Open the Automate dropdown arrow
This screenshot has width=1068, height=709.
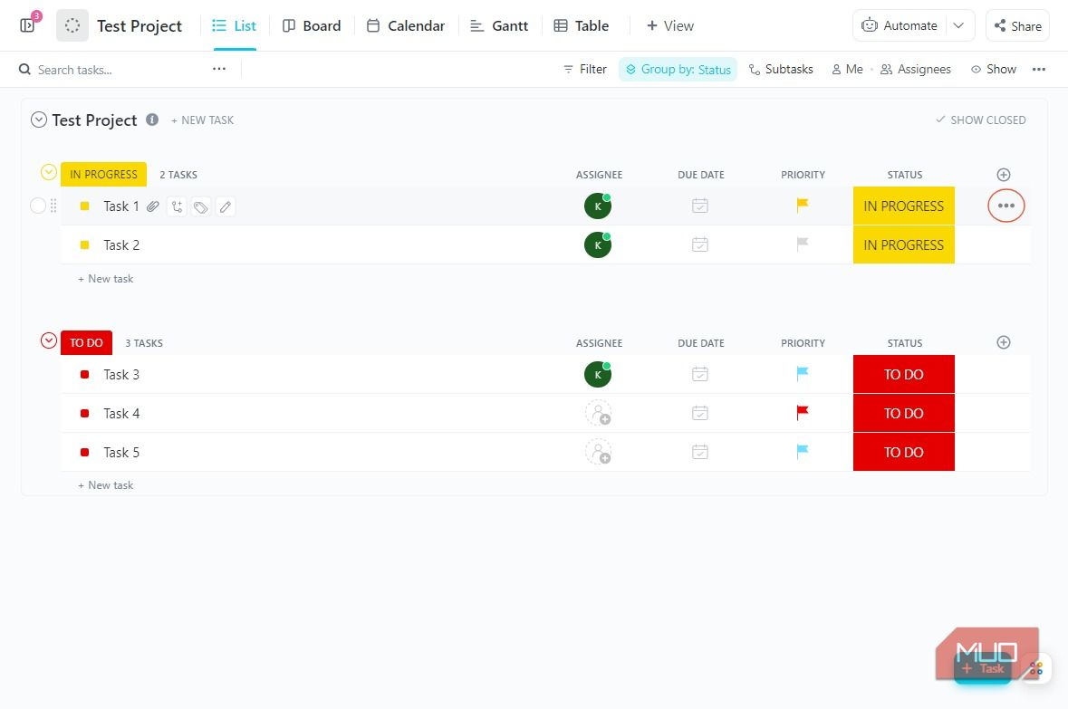click(x=958, y=26)
